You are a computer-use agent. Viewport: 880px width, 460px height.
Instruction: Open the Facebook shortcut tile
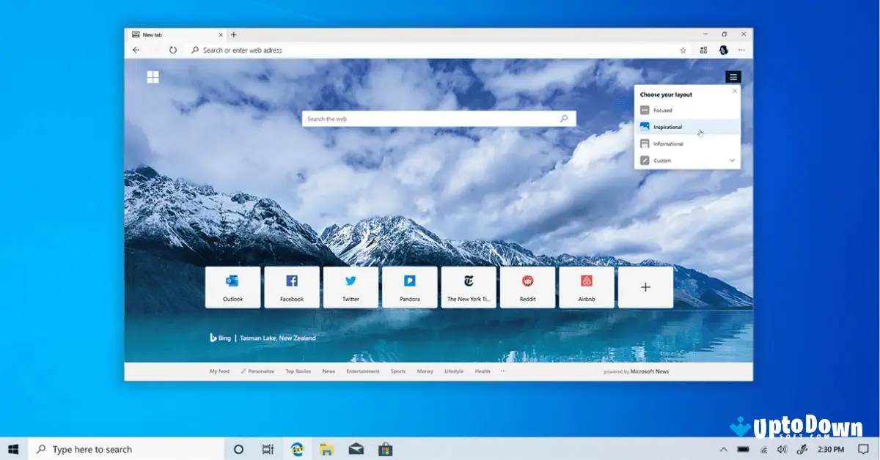click(292, 287)
